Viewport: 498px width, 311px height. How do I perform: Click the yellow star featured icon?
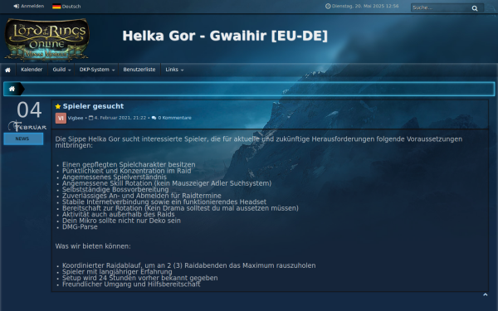coord(58,106)
